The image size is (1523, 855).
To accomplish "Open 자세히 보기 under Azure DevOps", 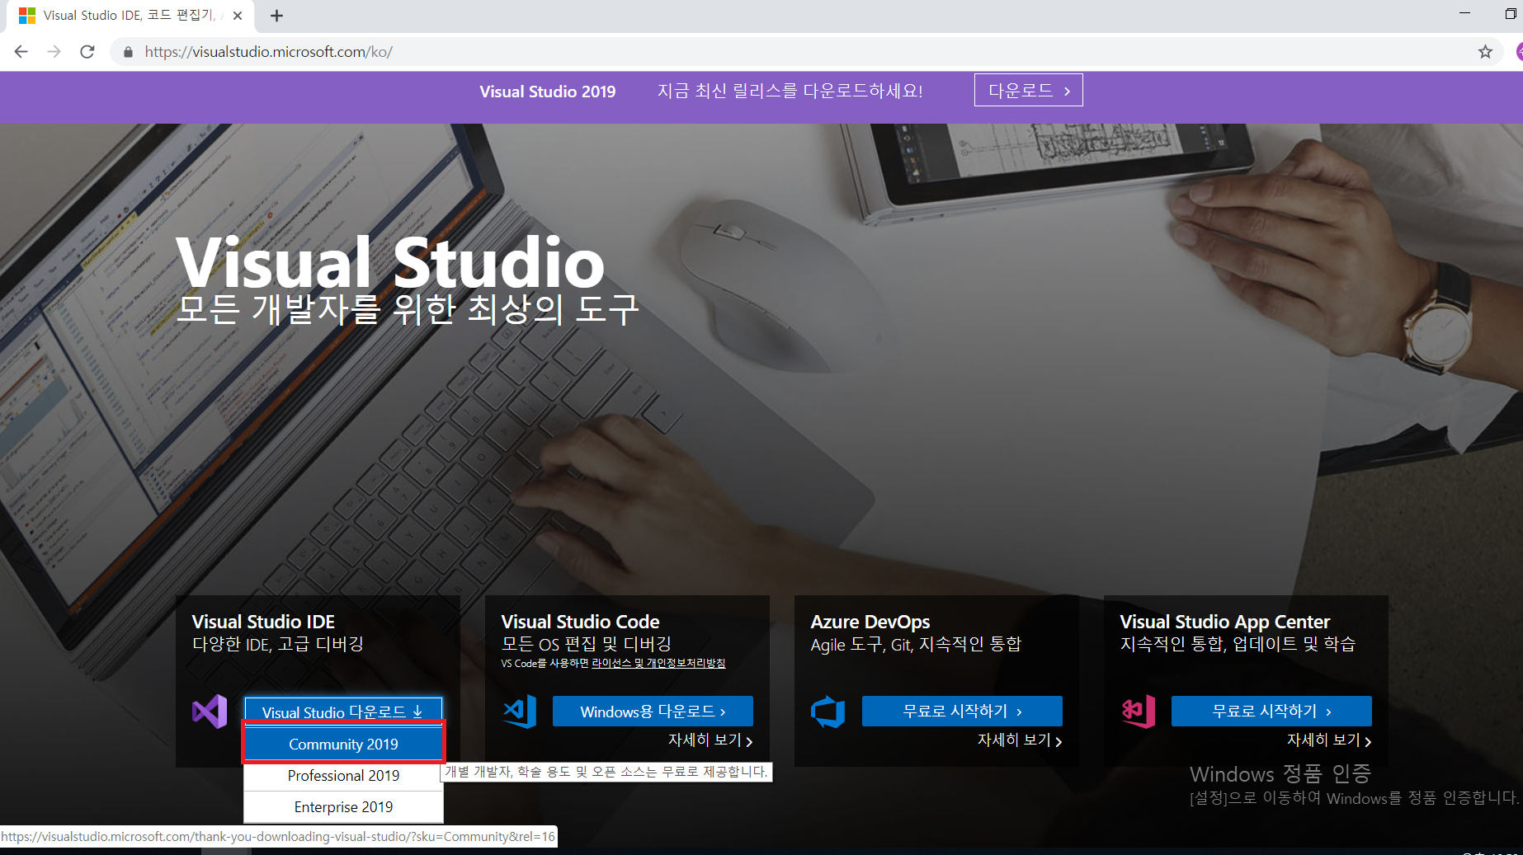I will click(1020, 740).
